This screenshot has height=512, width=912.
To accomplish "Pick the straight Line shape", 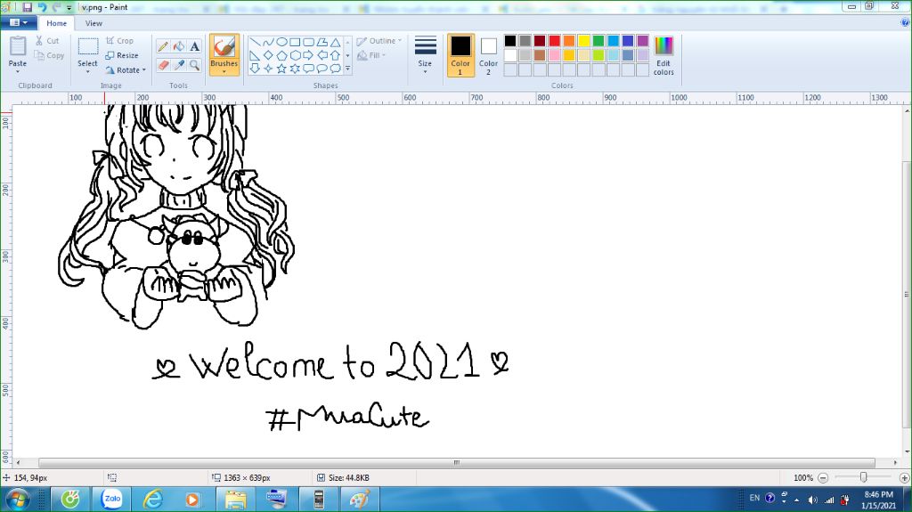I will [x=255, y=42].
